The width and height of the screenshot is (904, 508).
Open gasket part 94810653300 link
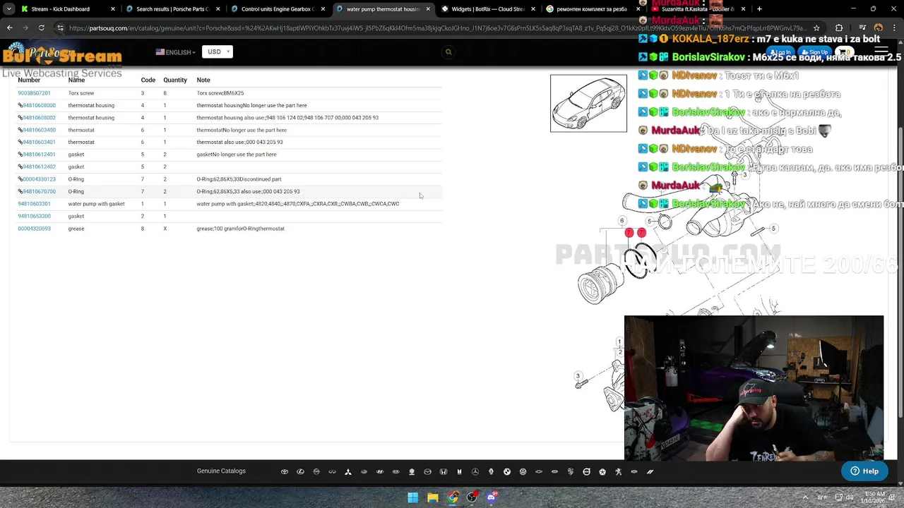click(34, 216)
